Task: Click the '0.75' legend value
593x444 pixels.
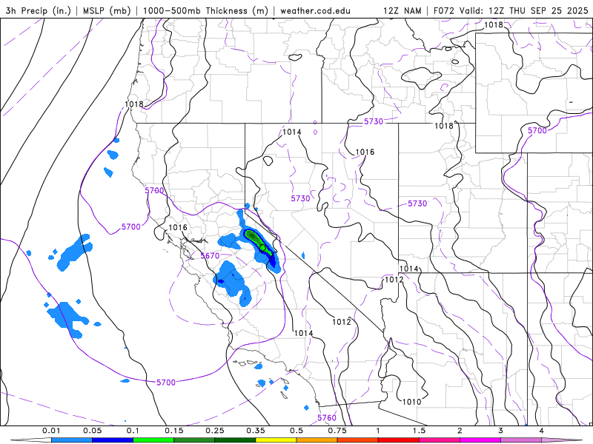Action: pyautogui.click(x=337, y=431)
